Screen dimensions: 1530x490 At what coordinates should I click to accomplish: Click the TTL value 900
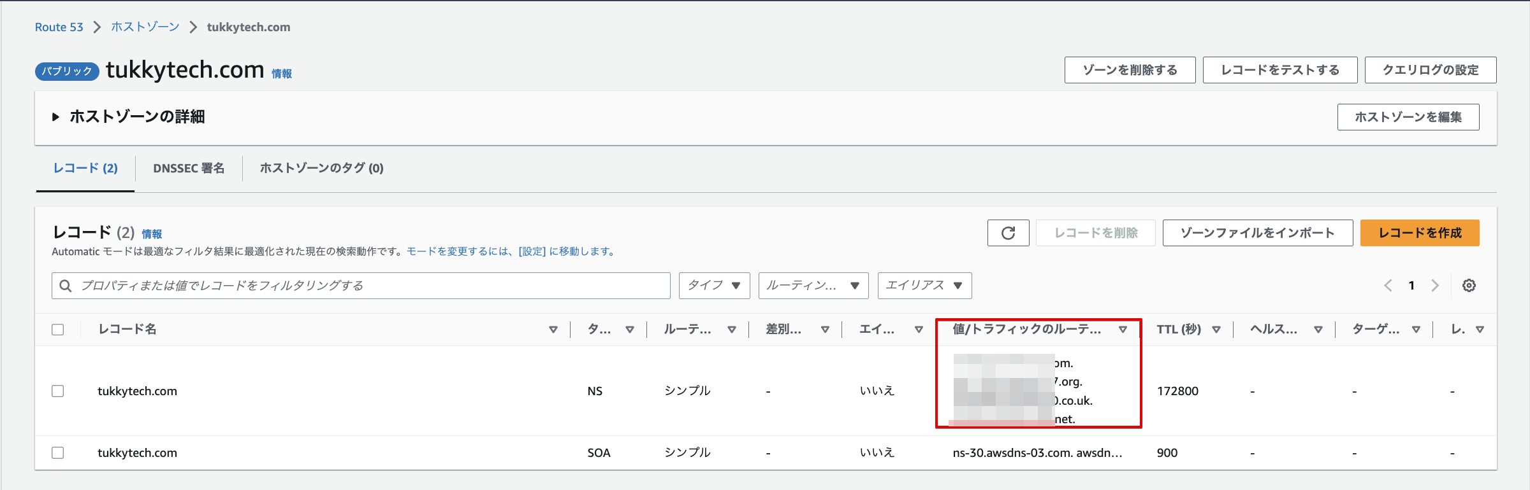(x=1167, y=453)
